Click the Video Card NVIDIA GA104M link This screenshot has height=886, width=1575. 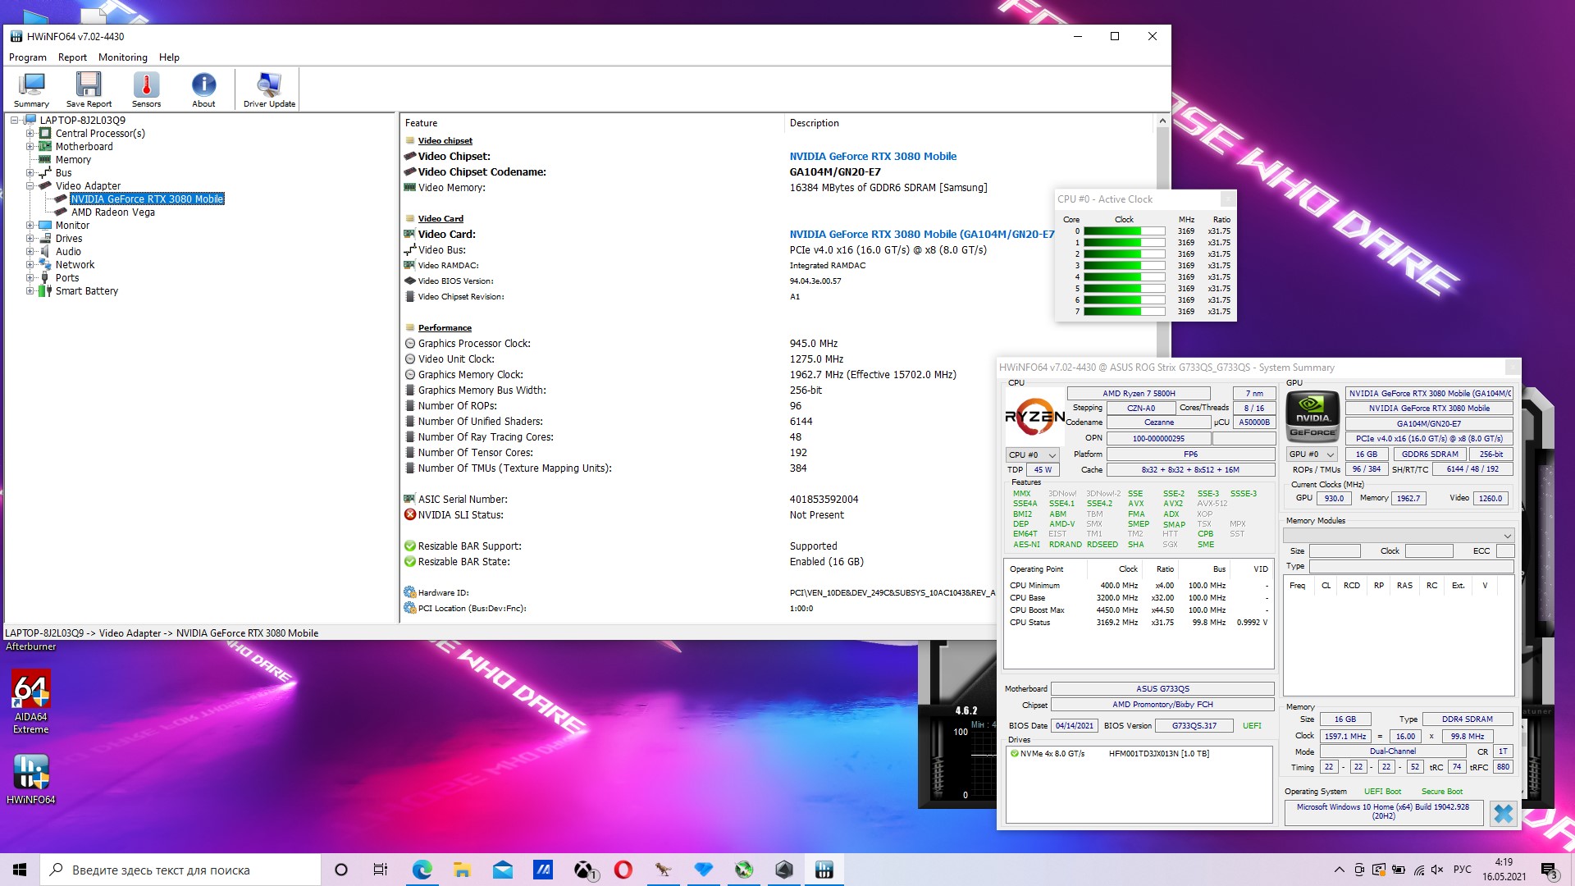click(922, 235)
